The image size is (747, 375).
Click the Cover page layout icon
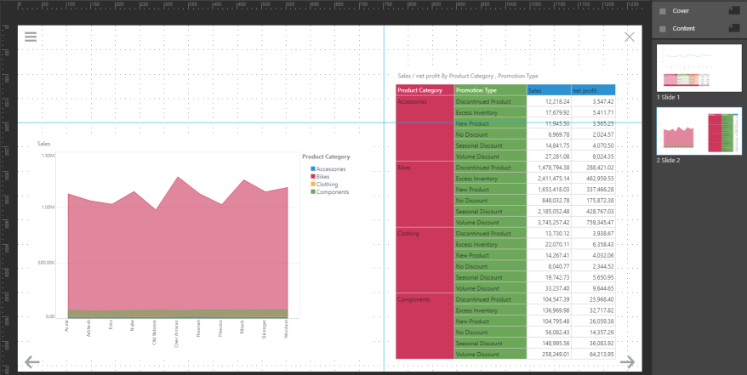(x=733, y=11)
